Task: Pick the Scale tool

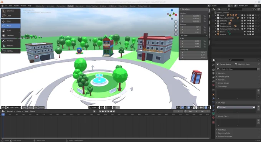Action: pos(11,31)
